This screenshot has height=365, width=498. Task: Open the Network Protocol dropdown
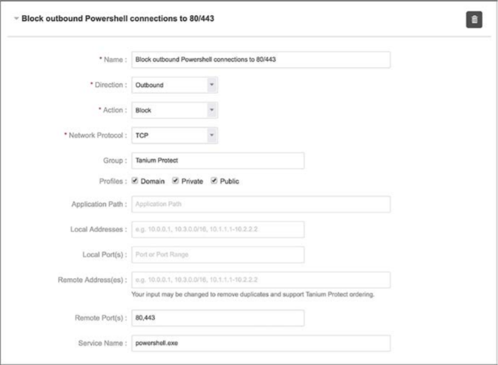174,136
